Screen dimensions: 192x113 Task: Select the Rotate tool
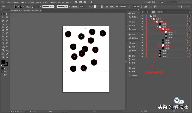[x=3, y=33]
